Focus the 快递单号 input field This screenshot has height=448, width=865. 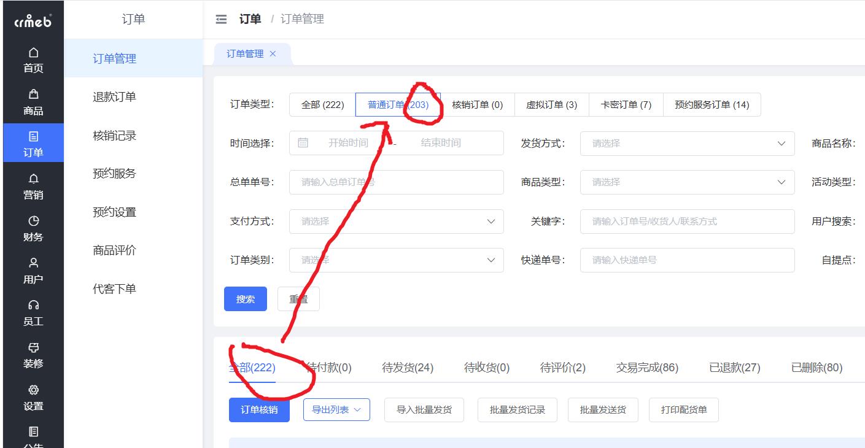click(x=686, y=260)
